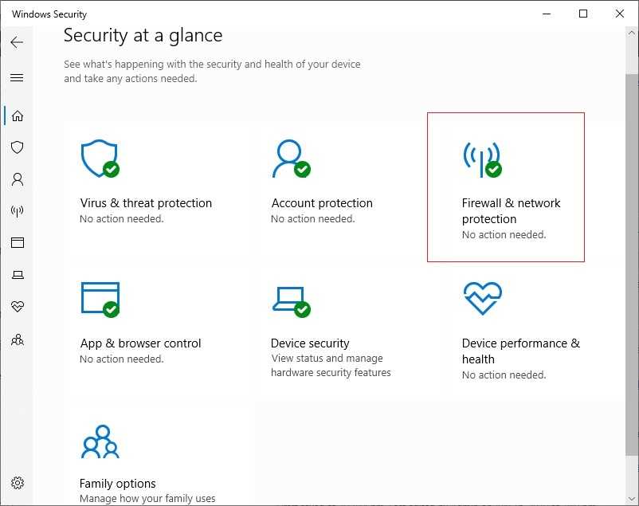Open Device security laptop icon in sidebar
639x506 pixels.
click(17, 274)
